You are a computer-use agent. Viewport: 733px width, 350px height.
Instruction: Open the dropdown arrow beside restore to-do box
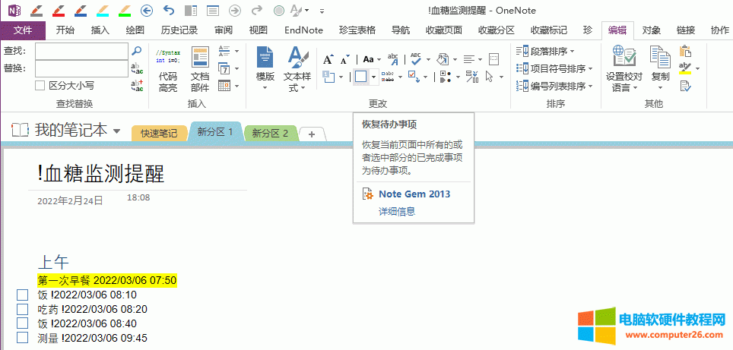click(373, 76)
